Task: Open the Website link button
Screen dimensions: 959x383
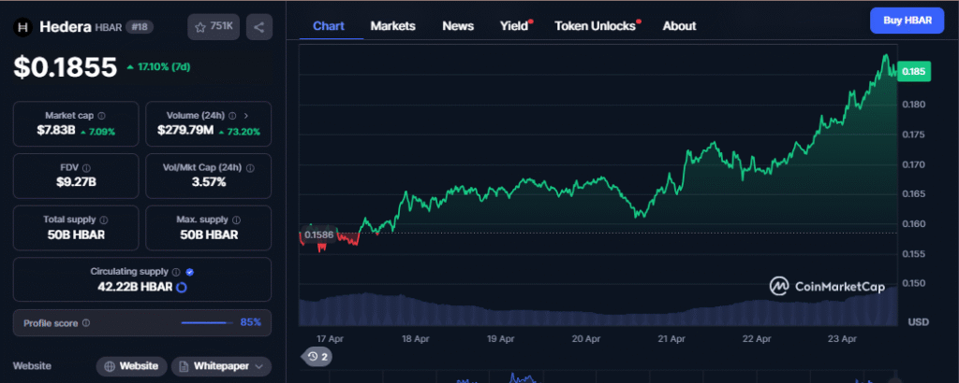Action: click(x=131, y=366)
